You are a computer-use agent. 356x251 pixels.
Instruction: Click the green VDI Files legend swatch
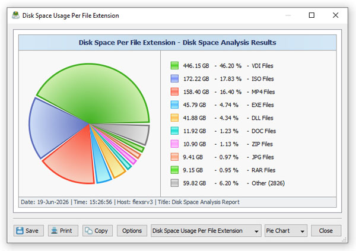point(174,65)
